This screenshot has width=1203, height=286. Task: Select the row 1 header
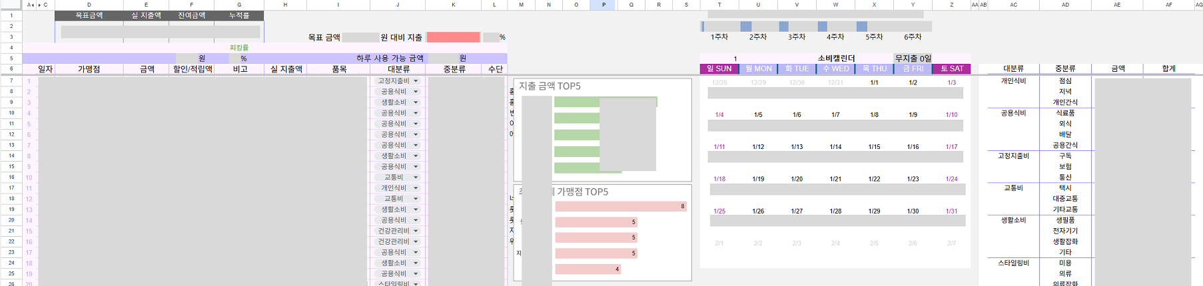tap(11, 15)
